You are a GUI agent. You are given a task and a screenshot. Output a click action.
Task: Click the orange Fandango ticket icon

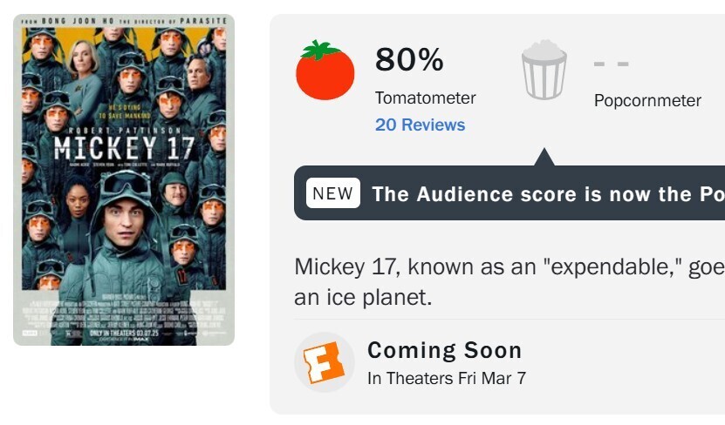click(x=324, y=362)
